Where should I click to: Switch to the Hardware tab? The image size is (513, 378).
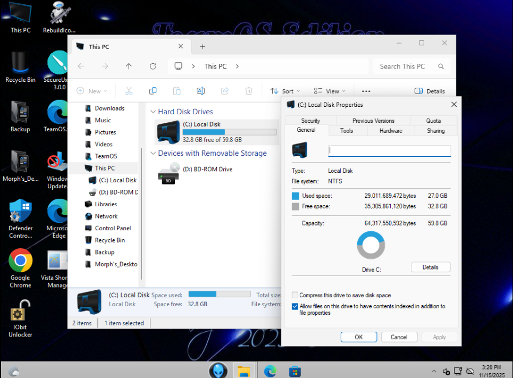(x=390, y=131)
